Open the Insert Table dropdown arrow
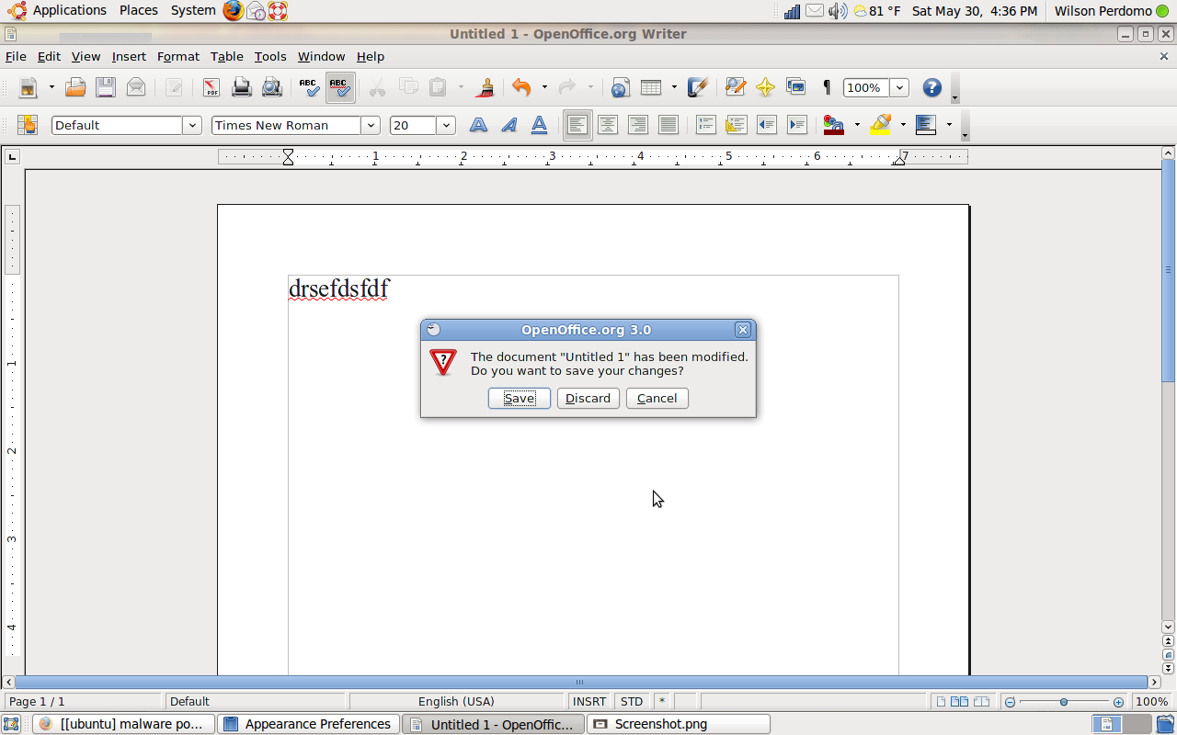1177x735 pixels. pos(674,87)
